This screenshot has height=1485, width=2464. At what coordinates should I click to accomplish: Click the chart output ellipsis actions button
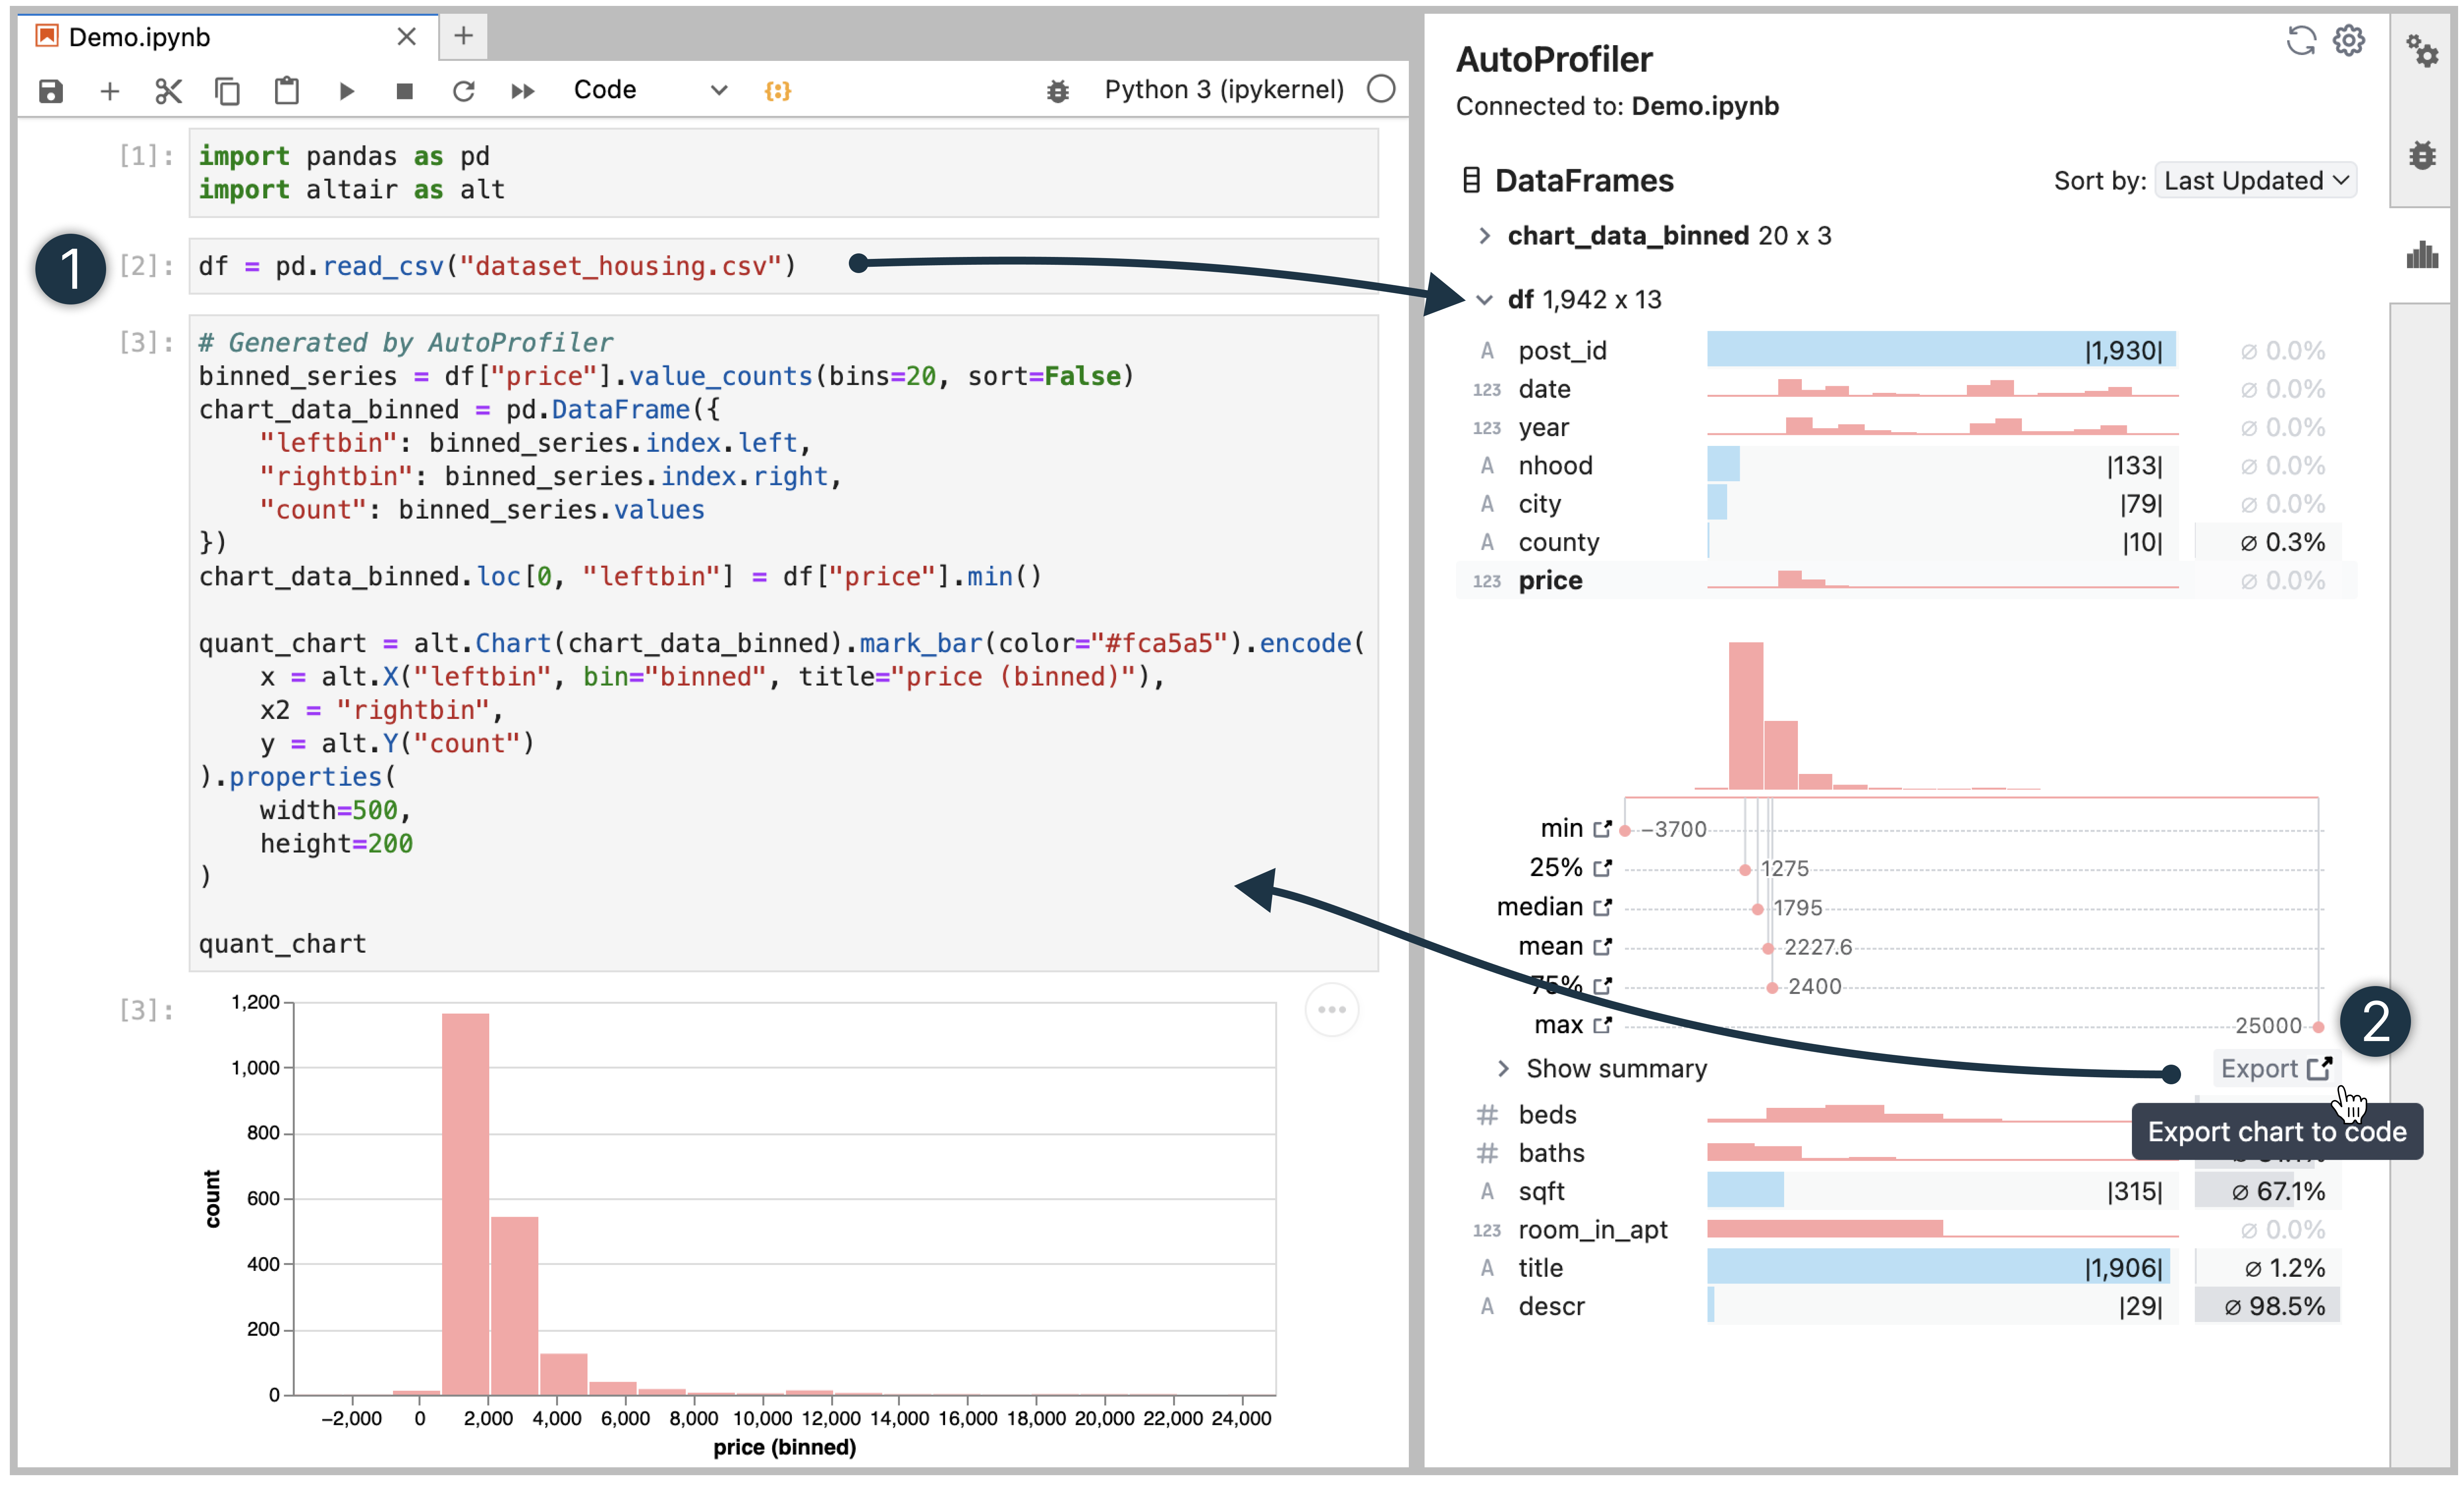1332,1010
